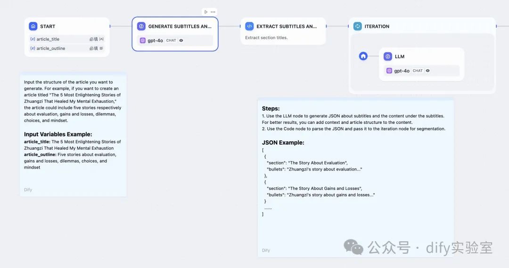
Task: Open the three-dots menu above selected node
Action: (213, 12)
